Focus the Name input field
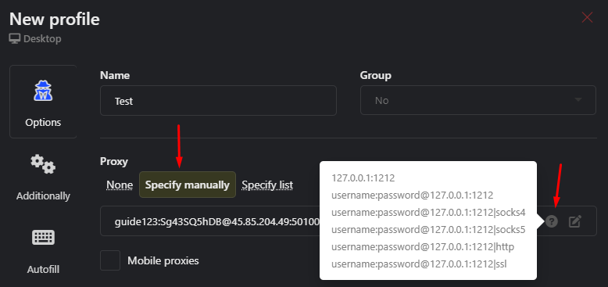Image resolution: width=608 pixels, height=287 pixels. 218,100
